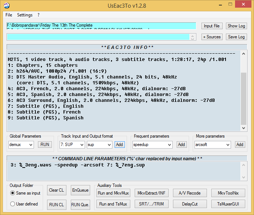Click the info panel scroll down arrow
Image resolution: width=254 pixels, height=215 pixels.
(243, 128)
